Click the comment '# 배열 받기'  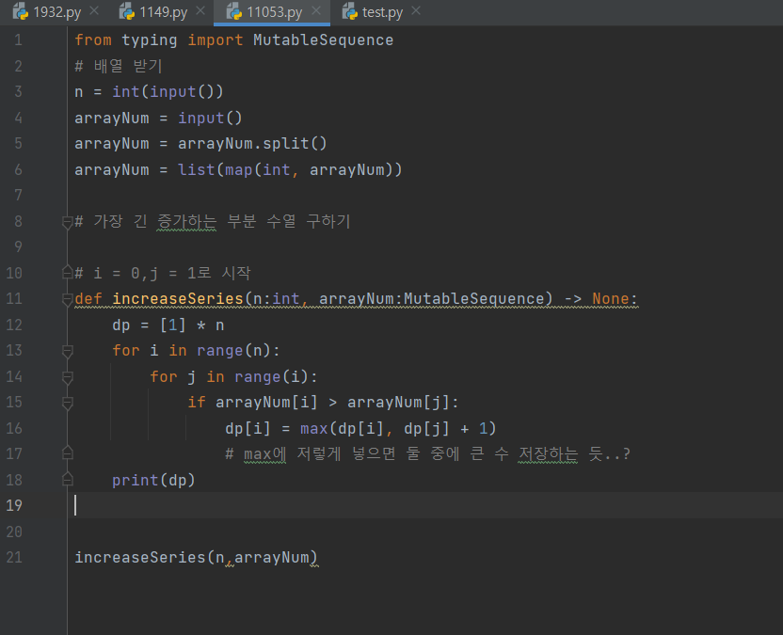point(119,66)
